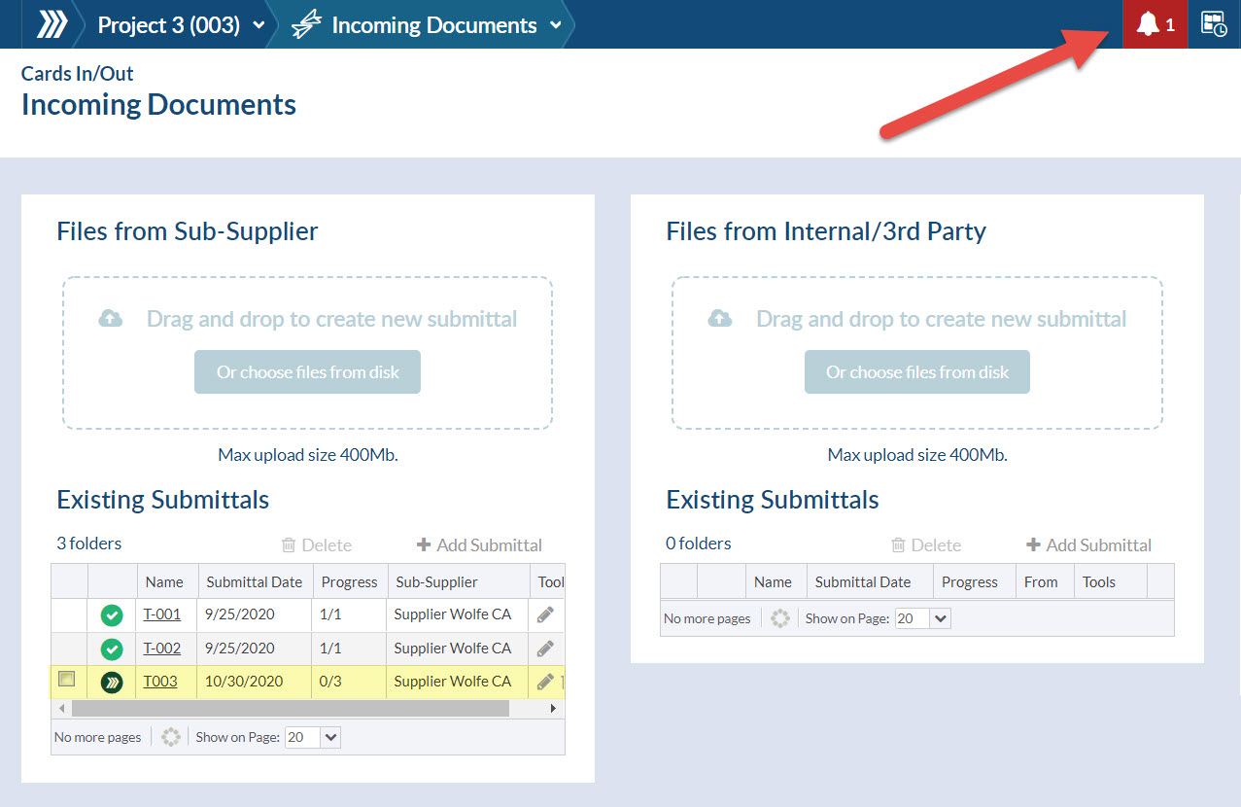The height and width of the screenshot is (807, 1241).
Task: Delete in Internal/3rd Party panel
Action: coord(926,545)
